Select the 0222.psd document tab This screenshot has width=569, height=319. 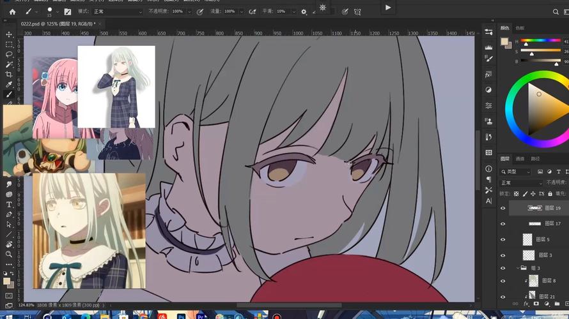coord(58,24)
